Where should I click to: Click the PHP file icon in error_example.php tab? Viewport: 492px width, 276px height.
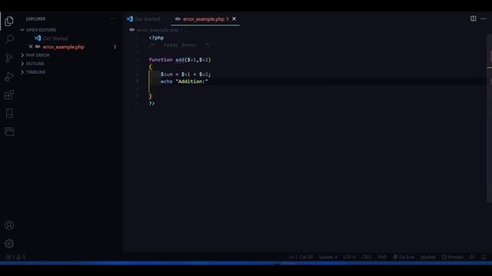[178, 18]
